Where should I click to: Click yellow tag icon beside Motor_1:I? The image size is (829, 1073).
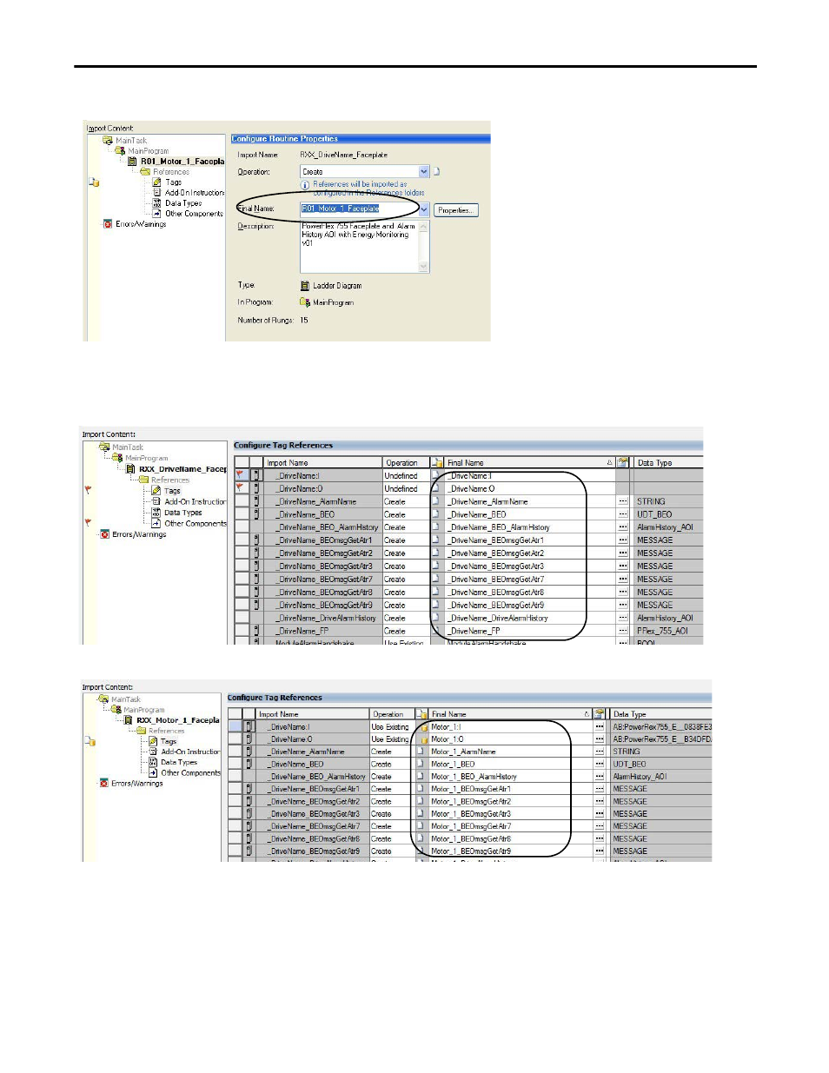coord(423,727)
